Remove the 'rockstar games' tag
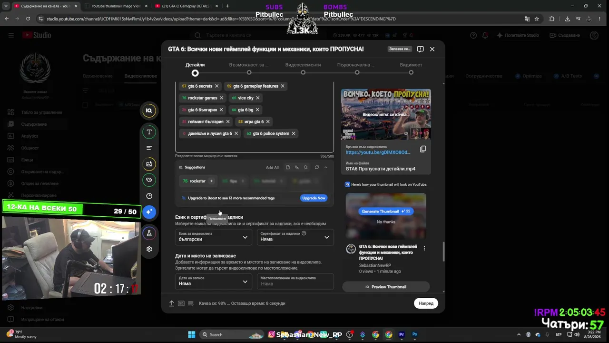 tap(221, 98)
